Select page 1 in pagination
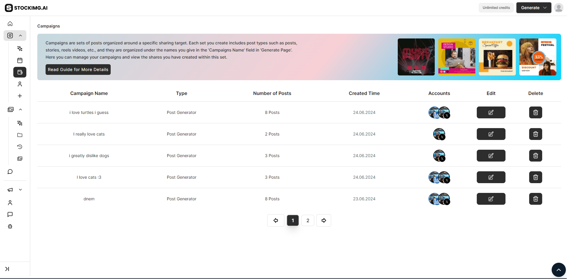This screenshot has height=279, width=567. [293, 220]
